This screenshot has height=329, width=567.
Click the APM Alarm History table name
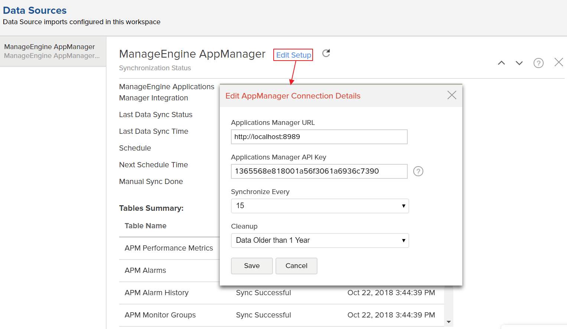pos(157,293)
